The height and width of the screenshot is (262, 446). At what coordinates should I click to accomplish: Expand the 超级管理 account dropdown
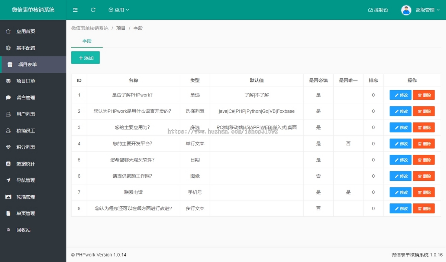[x=427, y=10]
